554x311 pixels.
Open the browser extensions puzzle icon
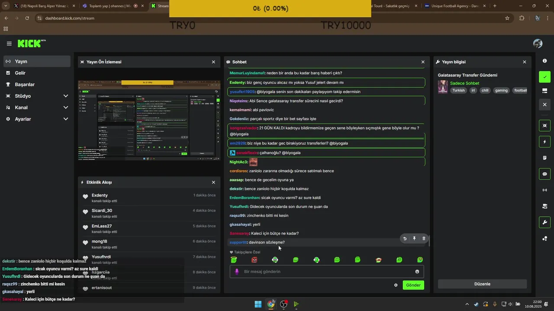pos(522,18)
